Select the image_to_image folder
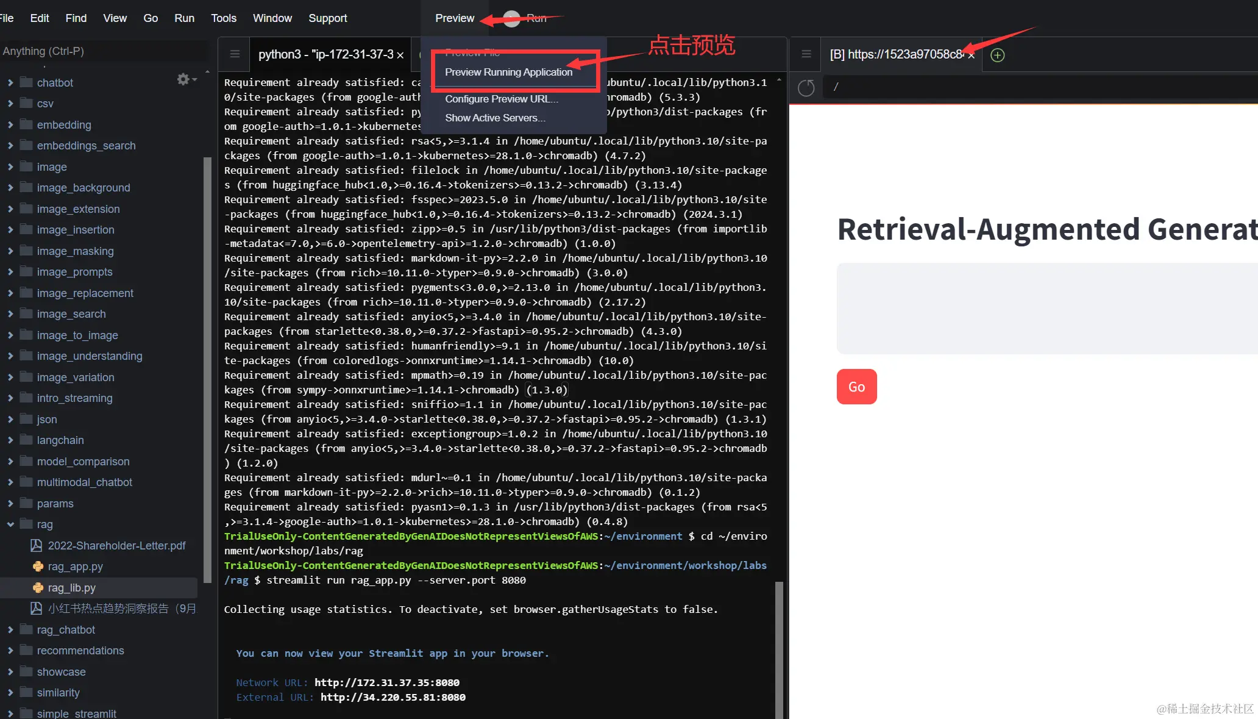The image size is (1258, 719). tap(77, 335)
